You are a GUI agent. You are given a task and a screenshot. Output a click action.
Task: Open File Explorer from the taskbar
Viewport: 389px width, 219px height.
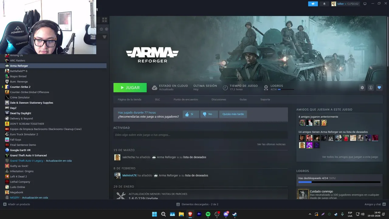pyautogui.click(x=181, y=214)
